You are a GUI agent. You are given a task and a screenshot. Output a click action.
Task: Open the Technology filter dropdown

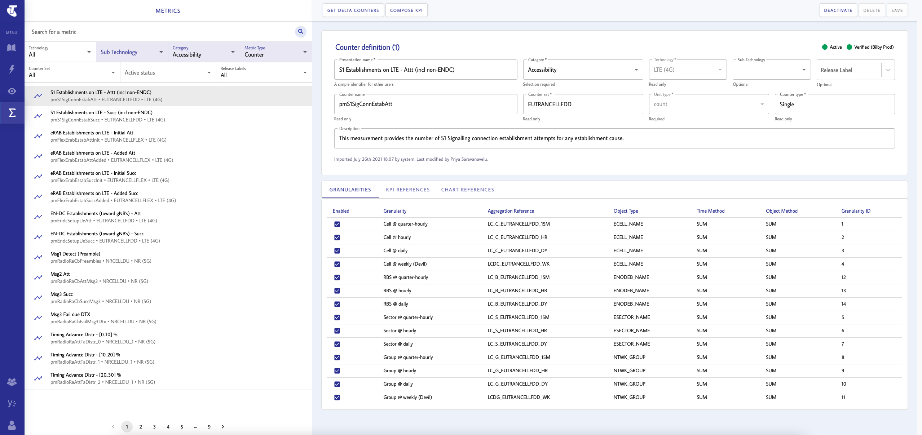(x=60, y=52)
